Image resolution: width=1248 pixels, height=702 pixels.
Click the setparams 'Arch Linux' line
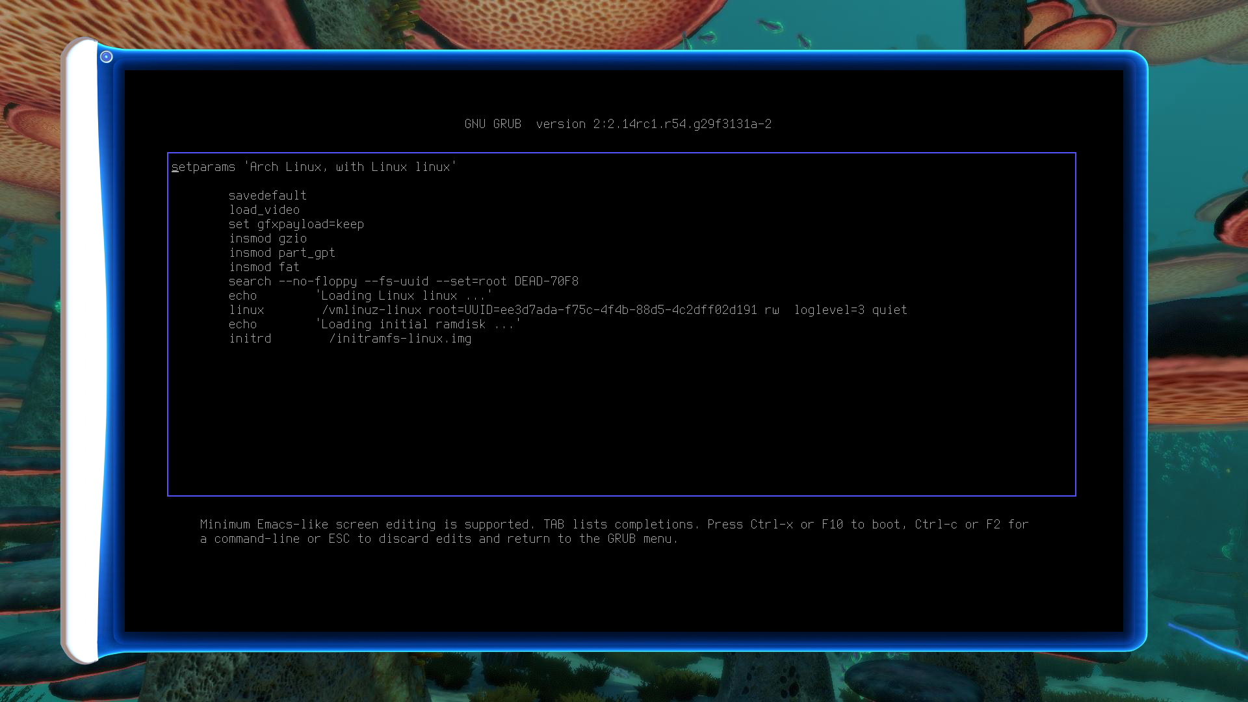[313, 167]
